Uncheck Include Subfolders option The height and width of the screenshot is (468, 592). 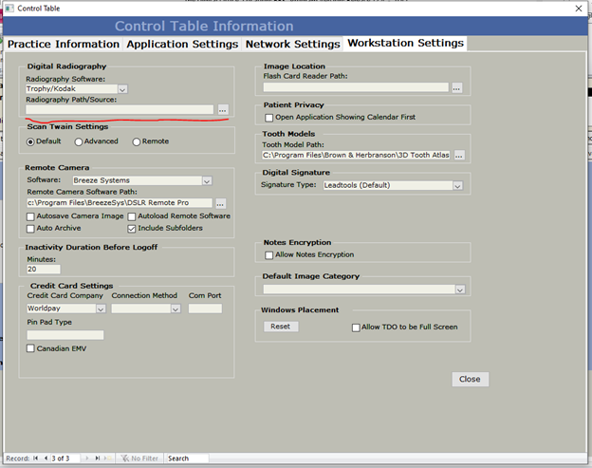click(132, 229)
